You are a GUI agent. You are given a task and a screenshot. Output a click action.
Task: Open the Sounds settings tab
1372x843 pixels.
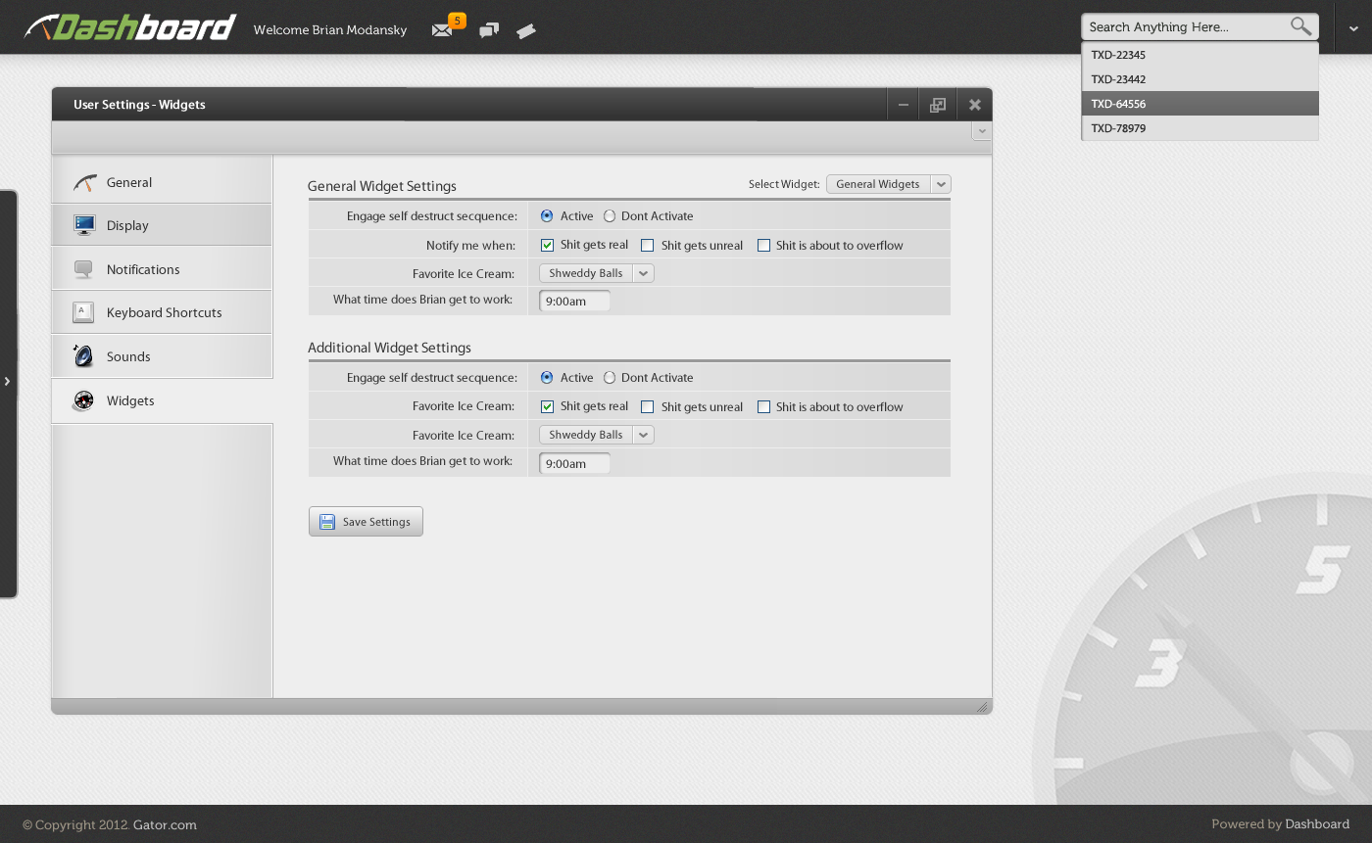(162, 356)
